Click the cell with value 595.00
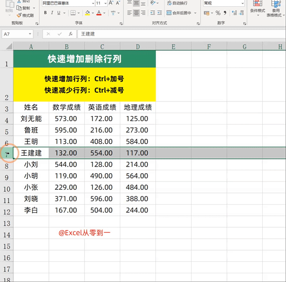The image size is (286, 282). tap(67, 130)
